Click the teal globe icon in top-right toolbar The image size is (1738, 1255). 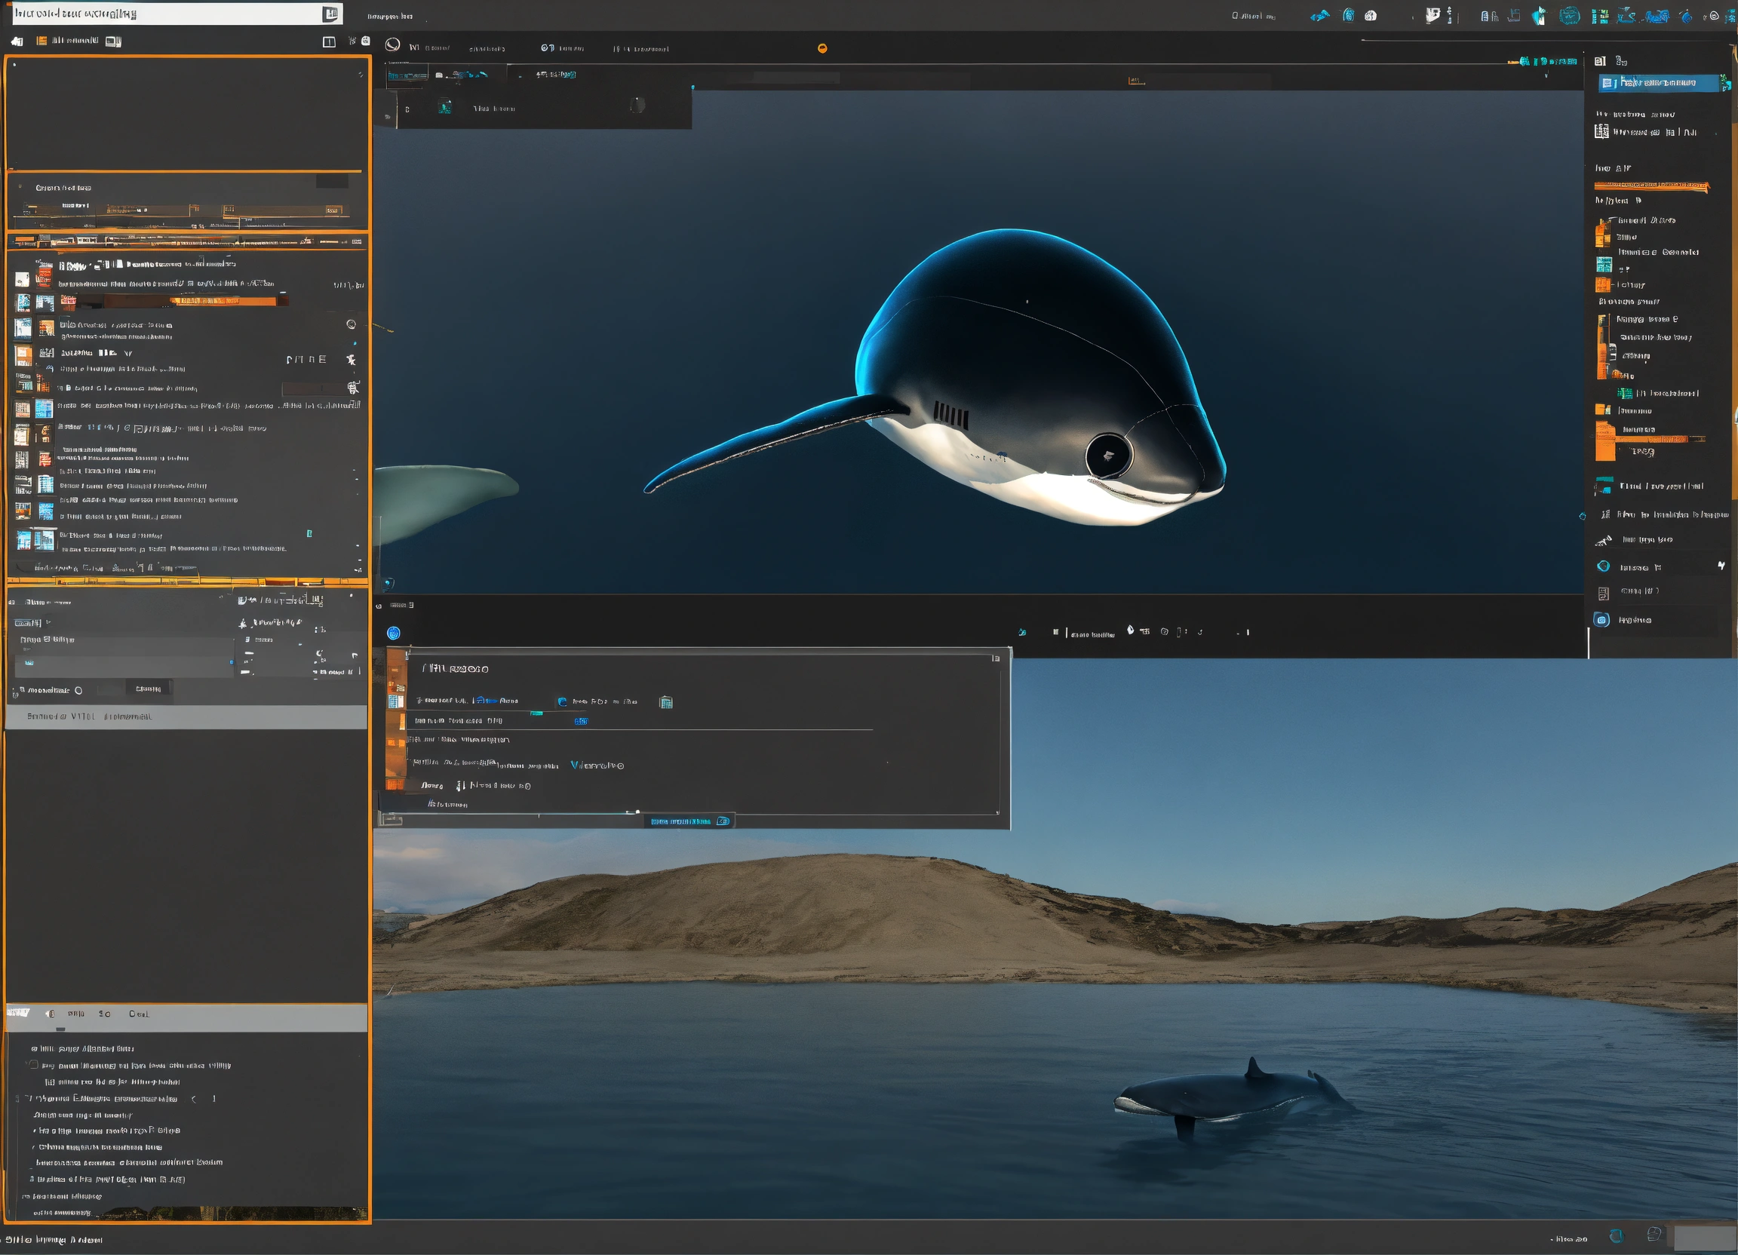(x=1570, y=15)
